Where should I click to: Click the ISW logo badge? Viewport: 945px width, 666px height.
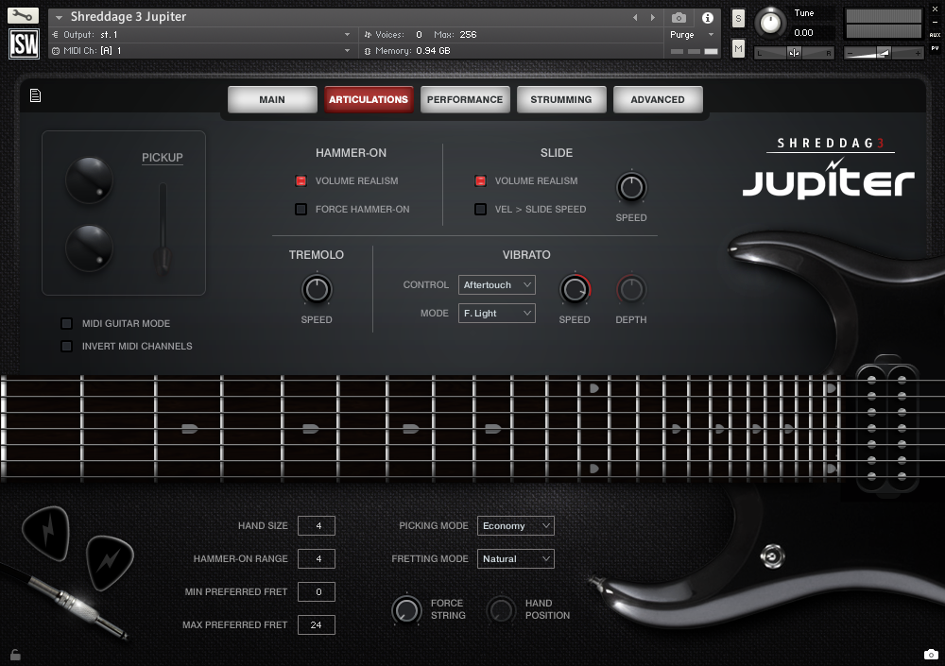pos(23,43)
